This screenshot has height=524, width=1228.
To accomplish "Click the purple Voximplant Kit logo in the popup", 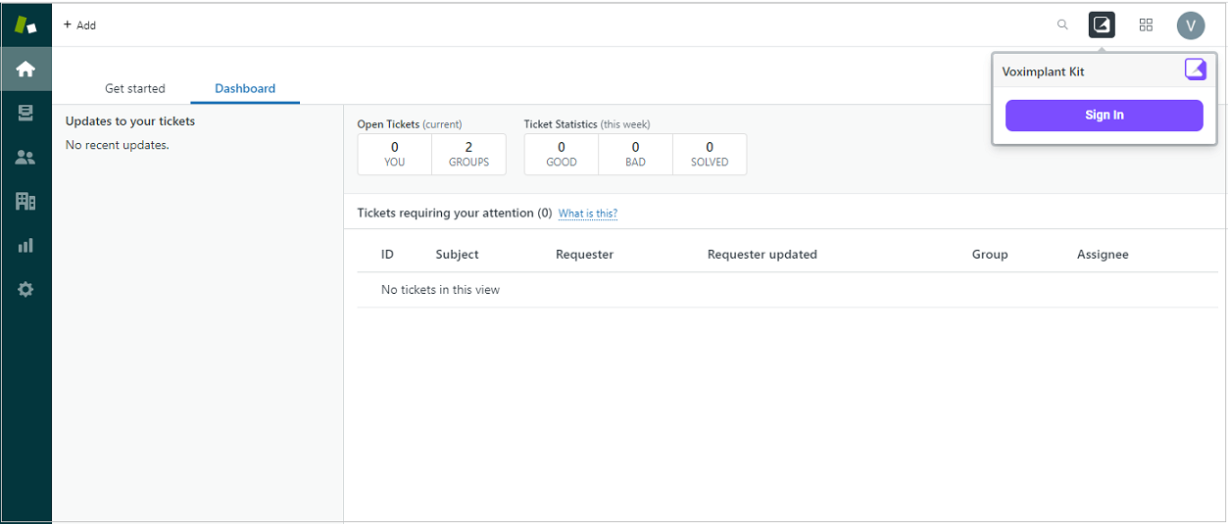I will (x=1196, y=69).
